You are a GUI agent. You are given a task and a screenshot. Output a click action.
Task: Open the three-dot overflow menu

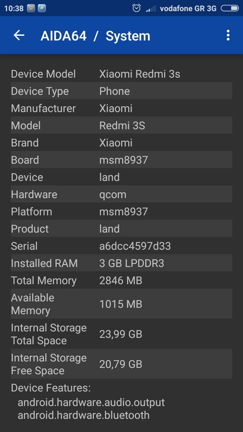click(x=228, y=35)
